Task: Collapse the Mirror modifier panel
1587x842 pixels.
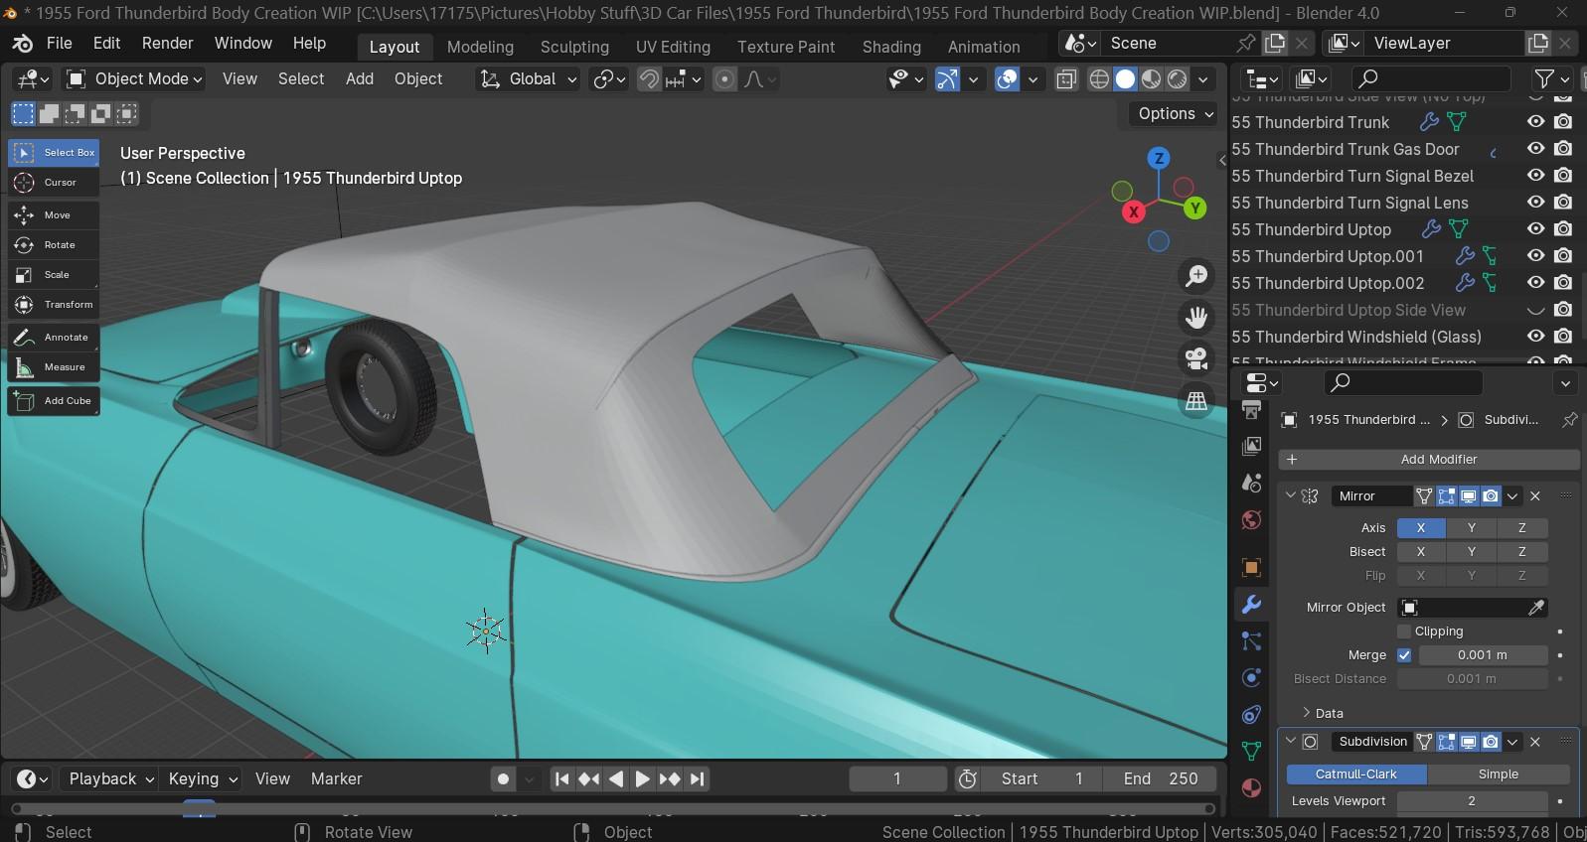Action: tap(1291, 495)
